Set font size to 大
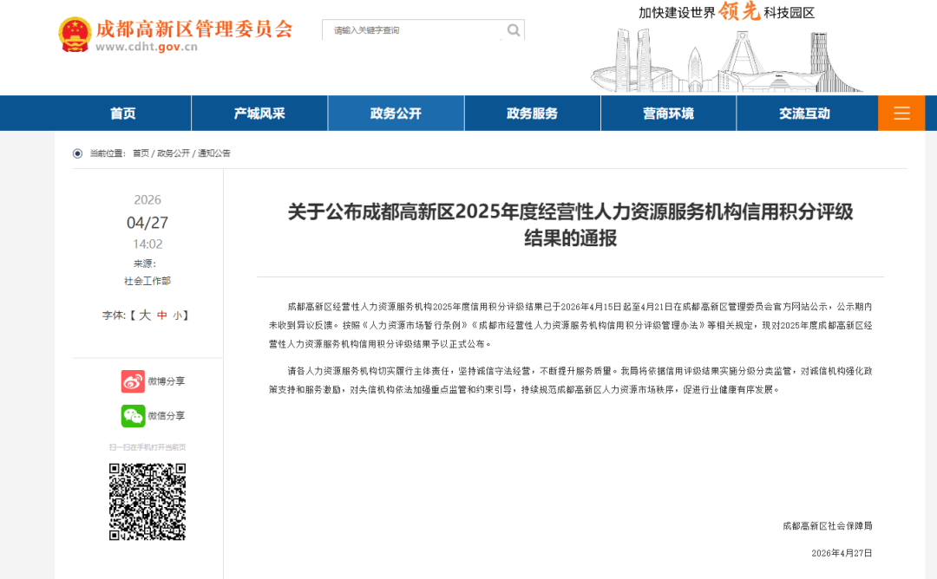The image size is (937, 579). 145,316
